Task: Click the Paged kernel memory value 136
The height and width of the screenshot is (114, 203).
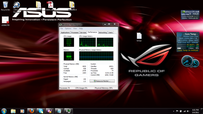Action: pyautogui.click(x=85, y=79)
